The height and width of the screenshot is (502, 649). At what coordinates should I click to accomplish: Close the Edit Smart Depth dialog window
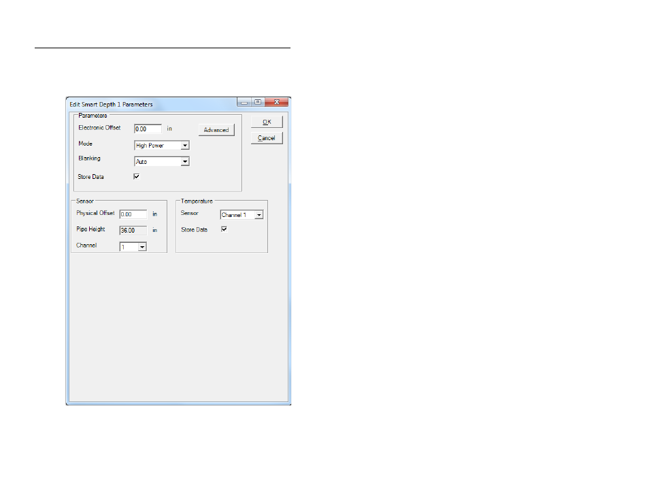[x=276, y=103]
